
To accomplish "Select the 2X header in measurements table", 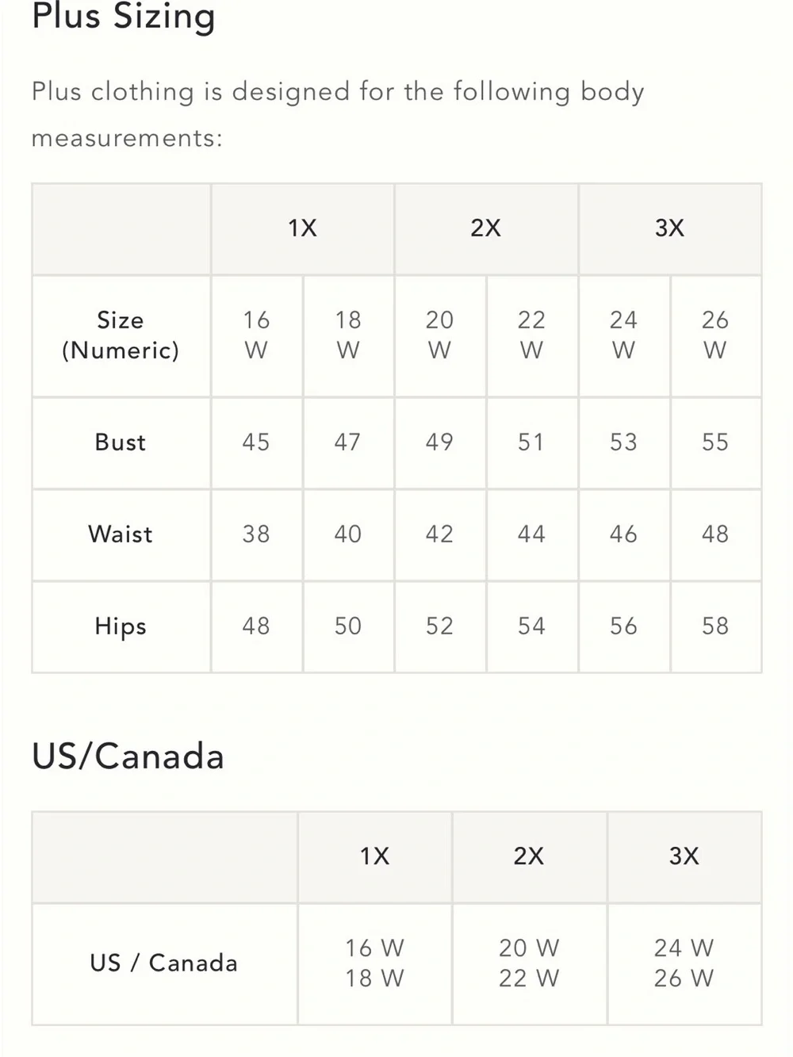I will [486, 228].
